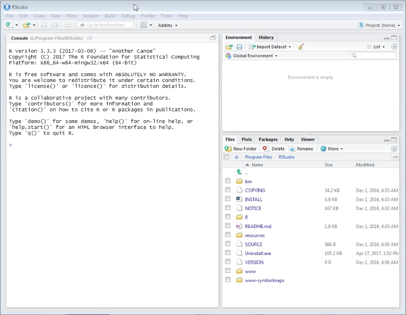Click the Save All documents icon
Viewport: 406px width, 315px height.
coord(55,25)
